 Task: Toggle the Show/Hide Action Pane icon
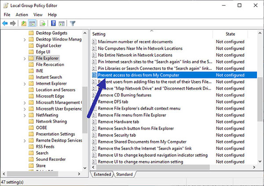[62, 23]
